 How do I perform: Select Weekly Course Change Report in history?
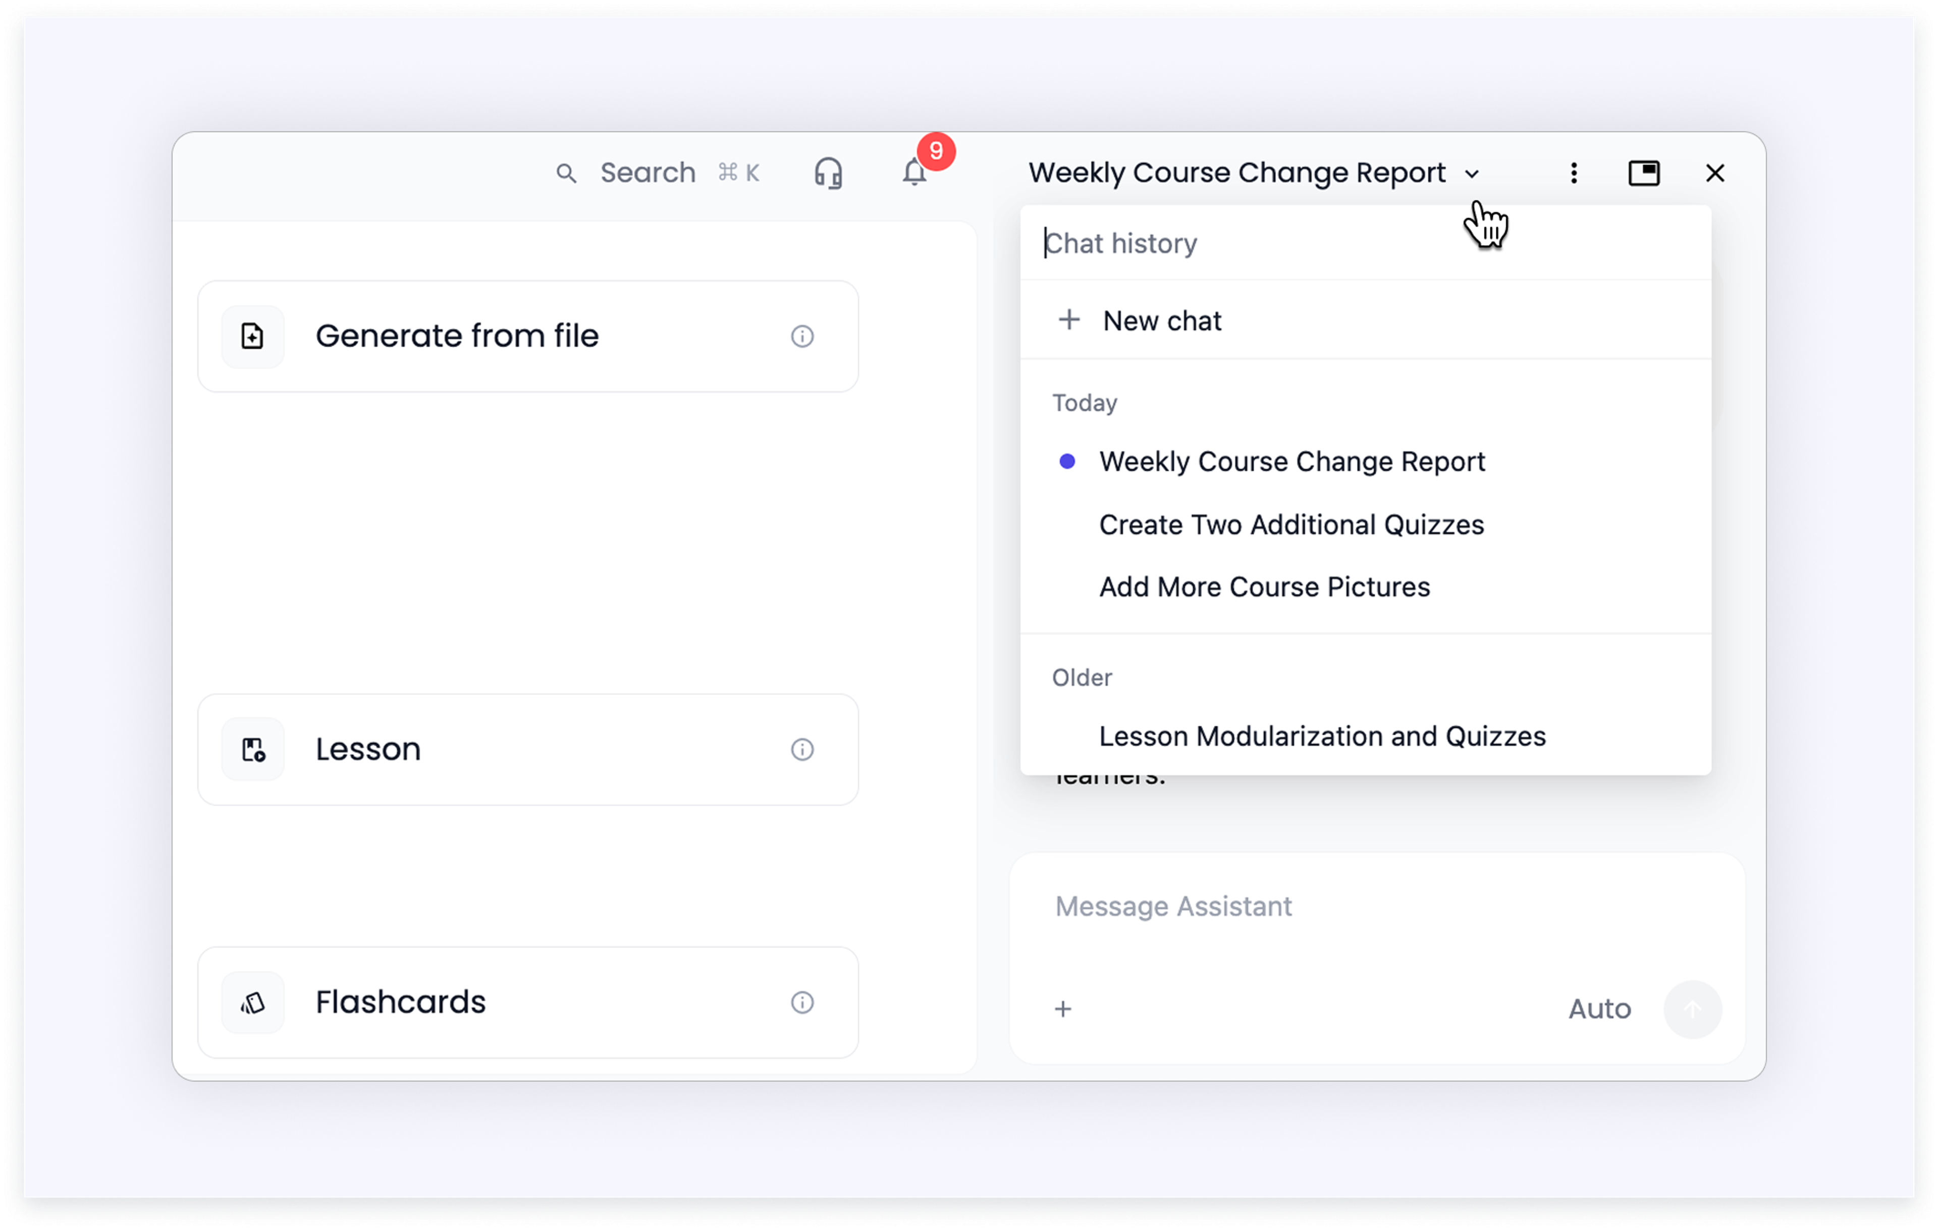[x=1365, y=461]
